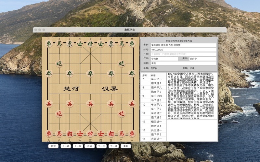Select red advisor 士 on file 六

[x=80, y=134]
